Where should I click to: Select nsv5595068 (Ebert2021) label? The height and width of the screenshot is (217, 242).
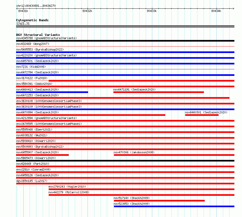pos(34,129)
